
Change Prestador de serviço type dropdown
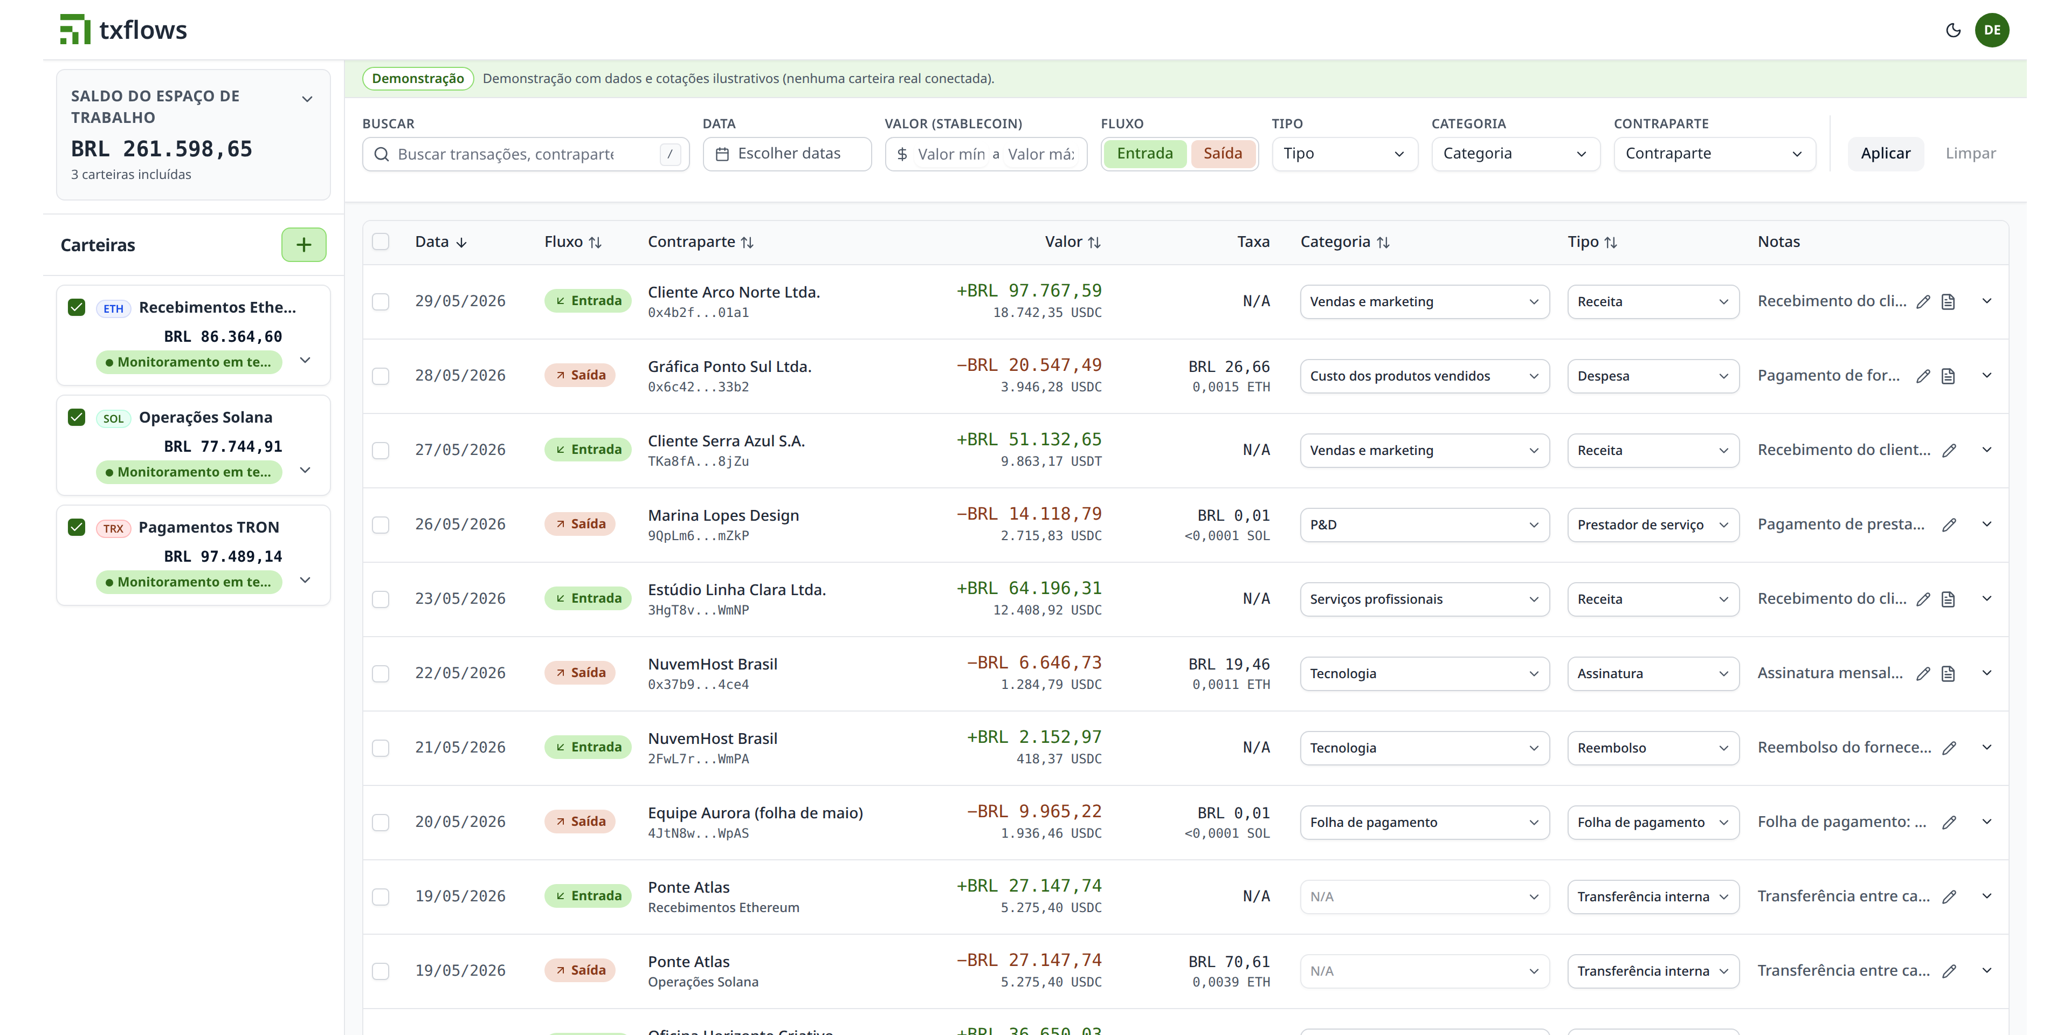[1653, 525]
